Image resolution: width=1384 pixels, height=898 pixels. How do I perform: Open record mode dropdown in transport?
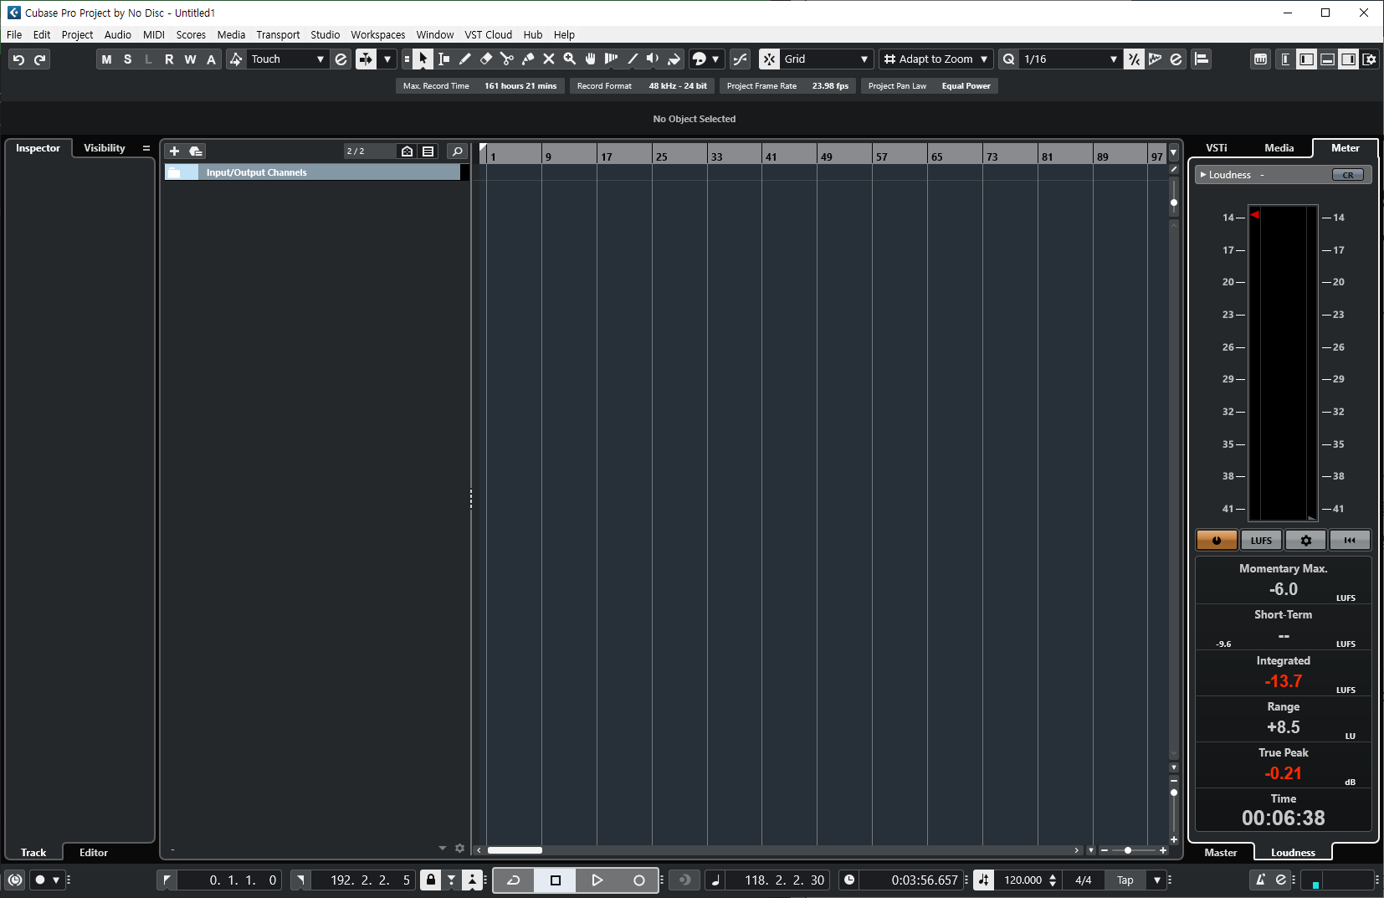coord(56,880)
